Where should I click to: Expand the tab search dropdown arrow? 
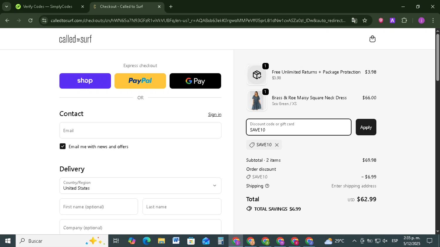(6, 6)
